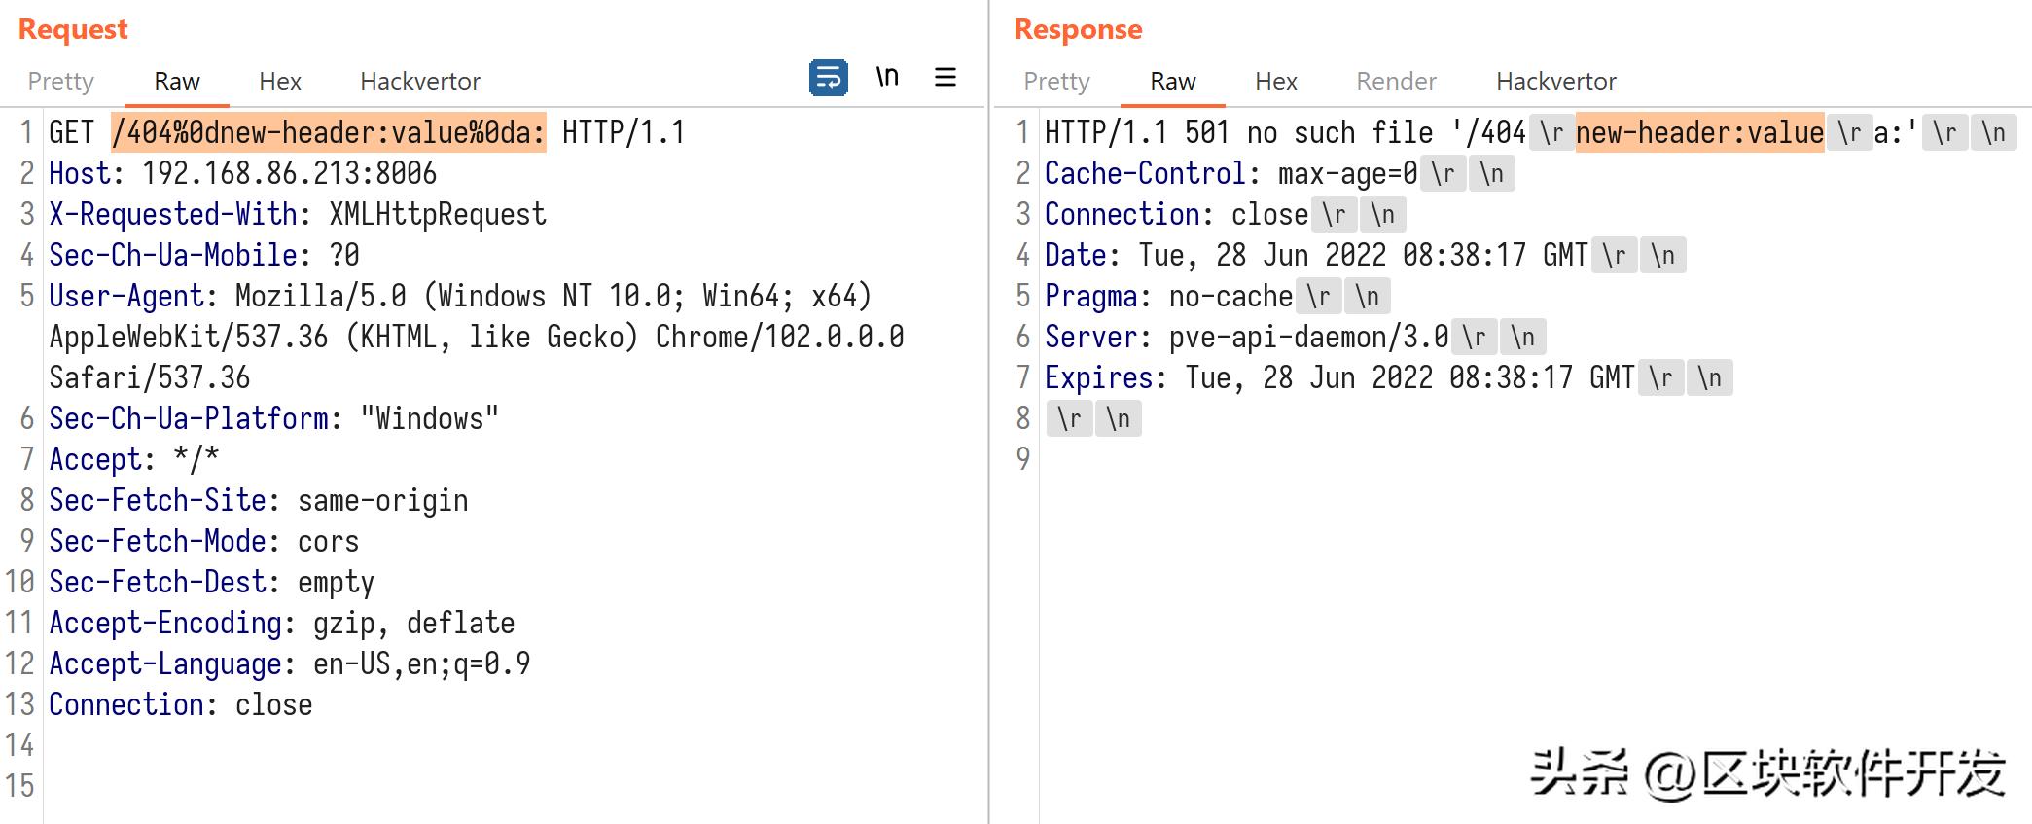This screenshot has width=2032, height=824.
Task: Click the Host header line in Request
Action: click(243, 174)
